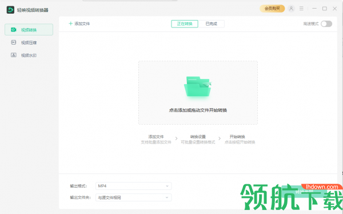Viewport: 343px width, 214px height.
Task: Click the chevron arrow of the MP4 dropdown
Action: click(x=167, y=186)
